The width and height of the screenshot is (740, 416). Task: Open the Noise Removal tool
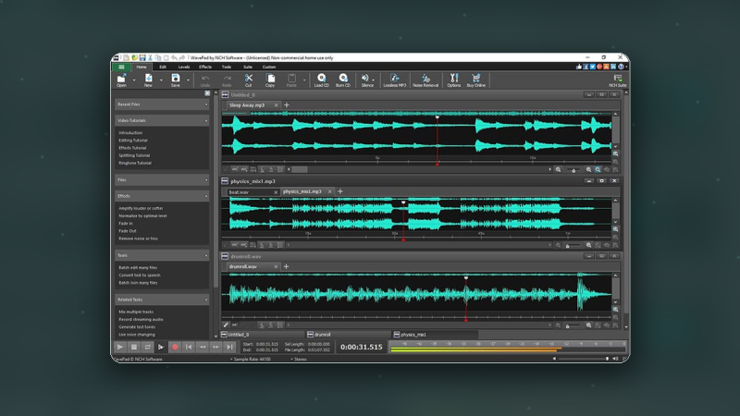coord(425,80)
